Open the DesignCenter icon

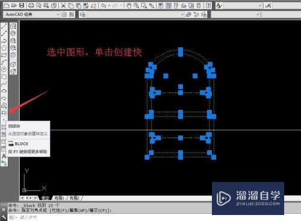[x=169, y=5]
